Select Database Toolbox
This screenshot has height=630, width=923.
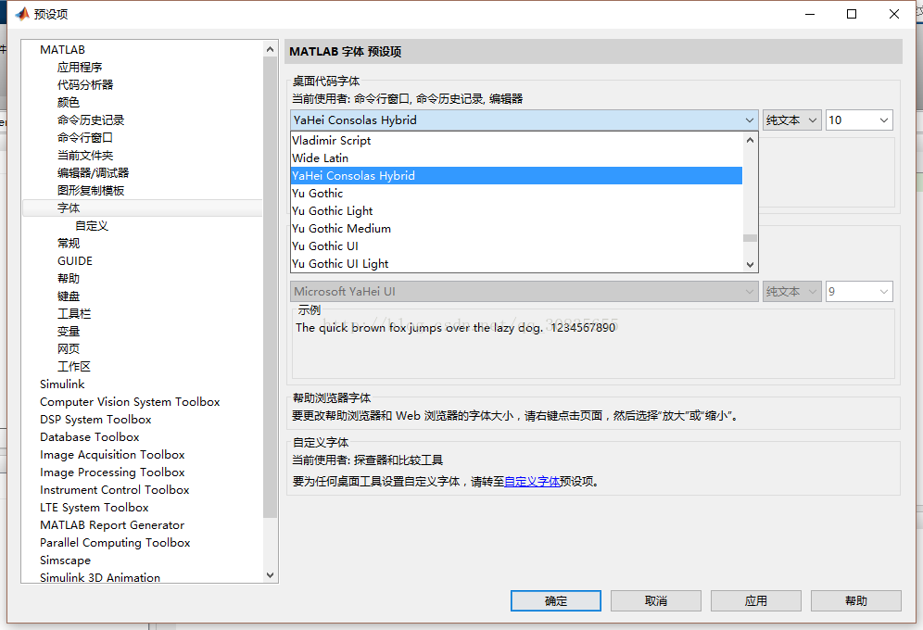point(90,437)
